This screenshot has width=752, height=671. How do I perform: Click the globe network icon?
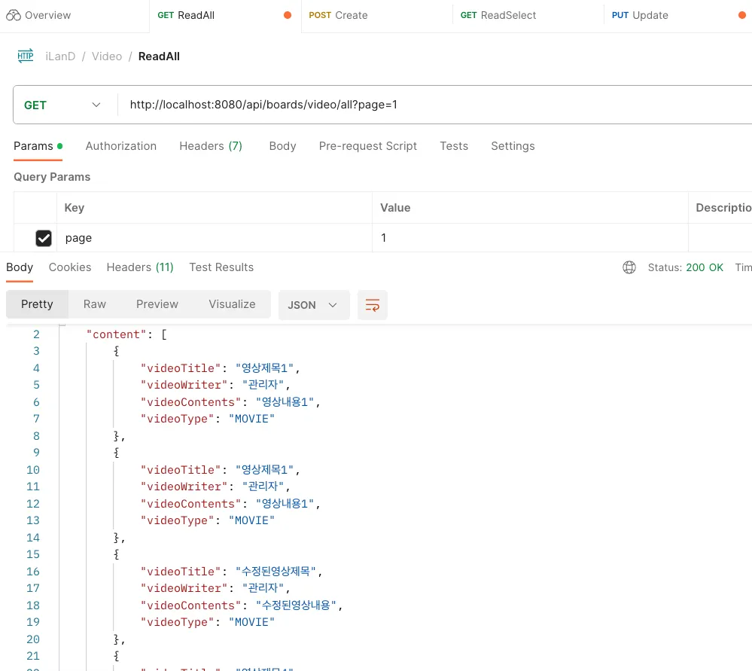click(x=629, y=267)
